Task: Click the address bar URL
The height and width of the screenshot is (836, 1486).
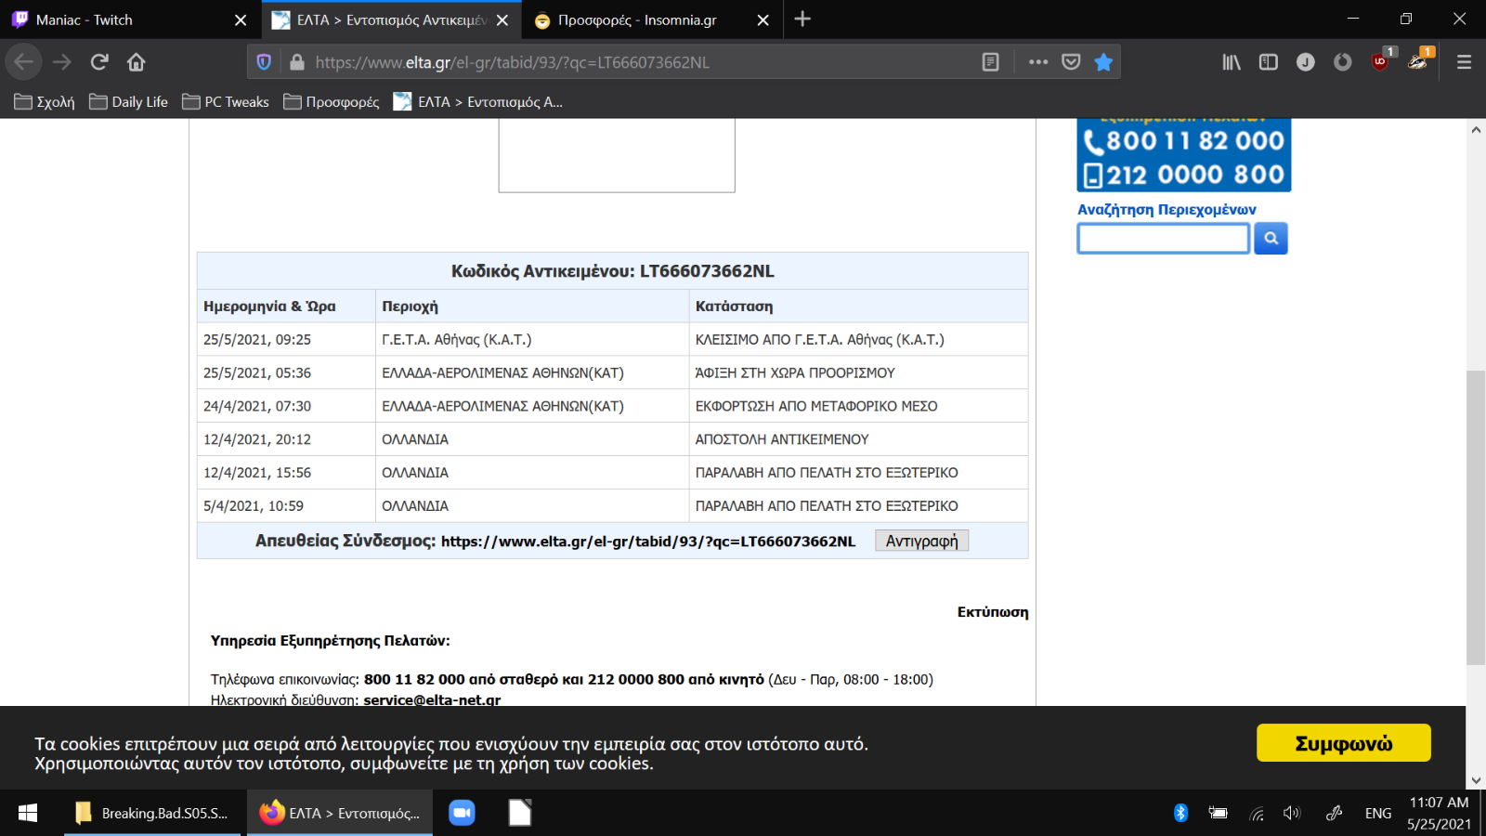Action: (512, 62)
